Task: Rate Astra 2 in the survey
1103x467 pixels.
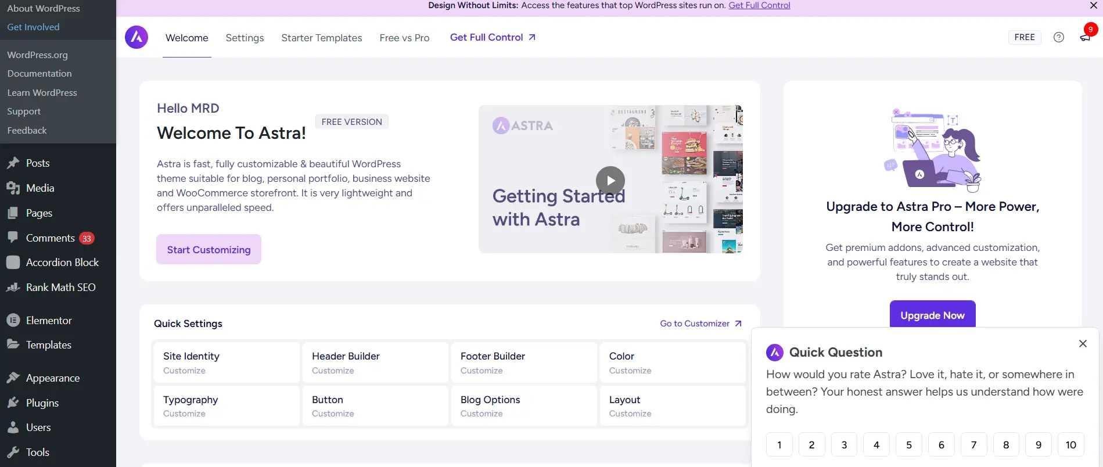Action: point(811,445)
